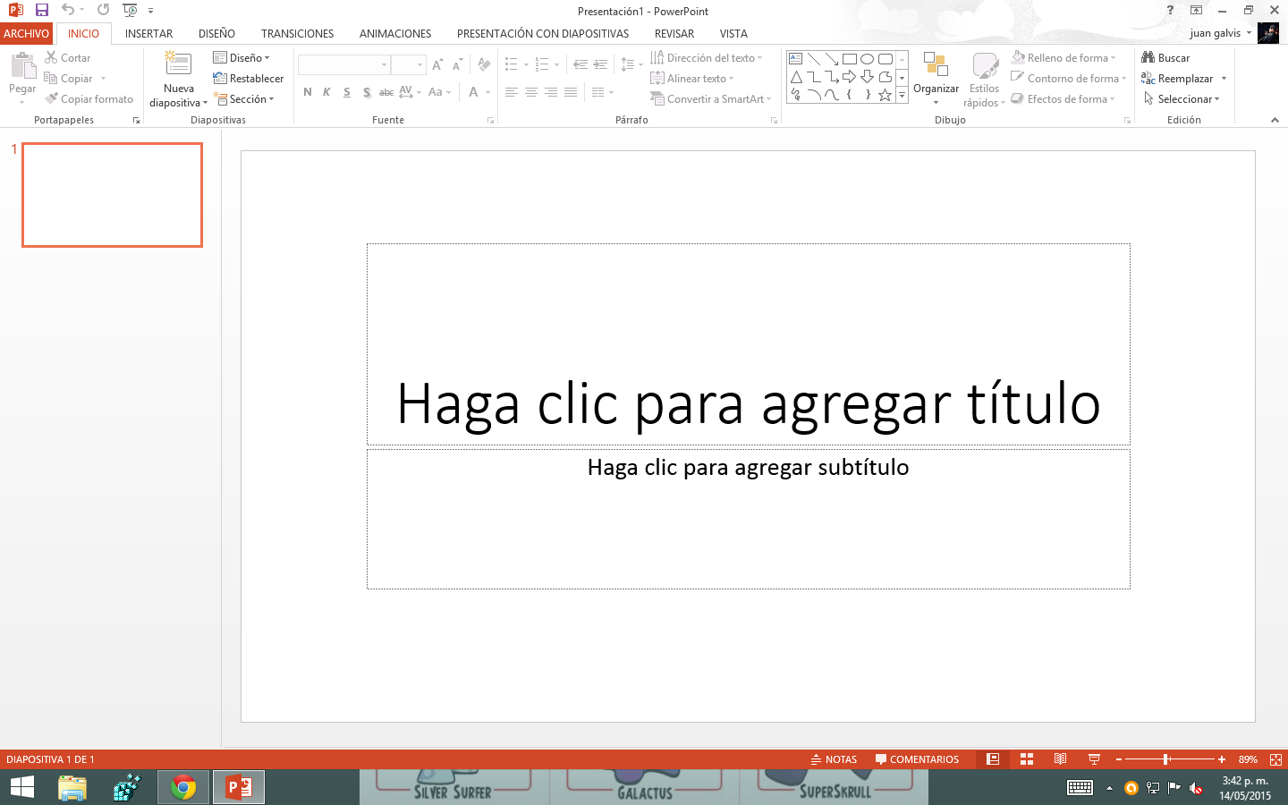The height and width of the screenshot is (805, 1288).
Task: Switch to reading view in status bar
Action: (x=1060, y=759)
